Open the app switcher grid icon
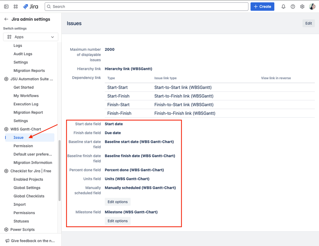Screen dimensions: 319x246 click(x=16, y=6)
